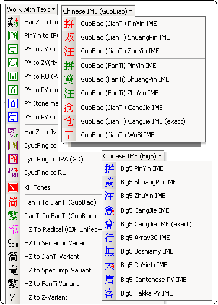Screen dimensions: 218x305
Task: Click the magenta HZ To Radical icon
Action: [x=13, y=229]
